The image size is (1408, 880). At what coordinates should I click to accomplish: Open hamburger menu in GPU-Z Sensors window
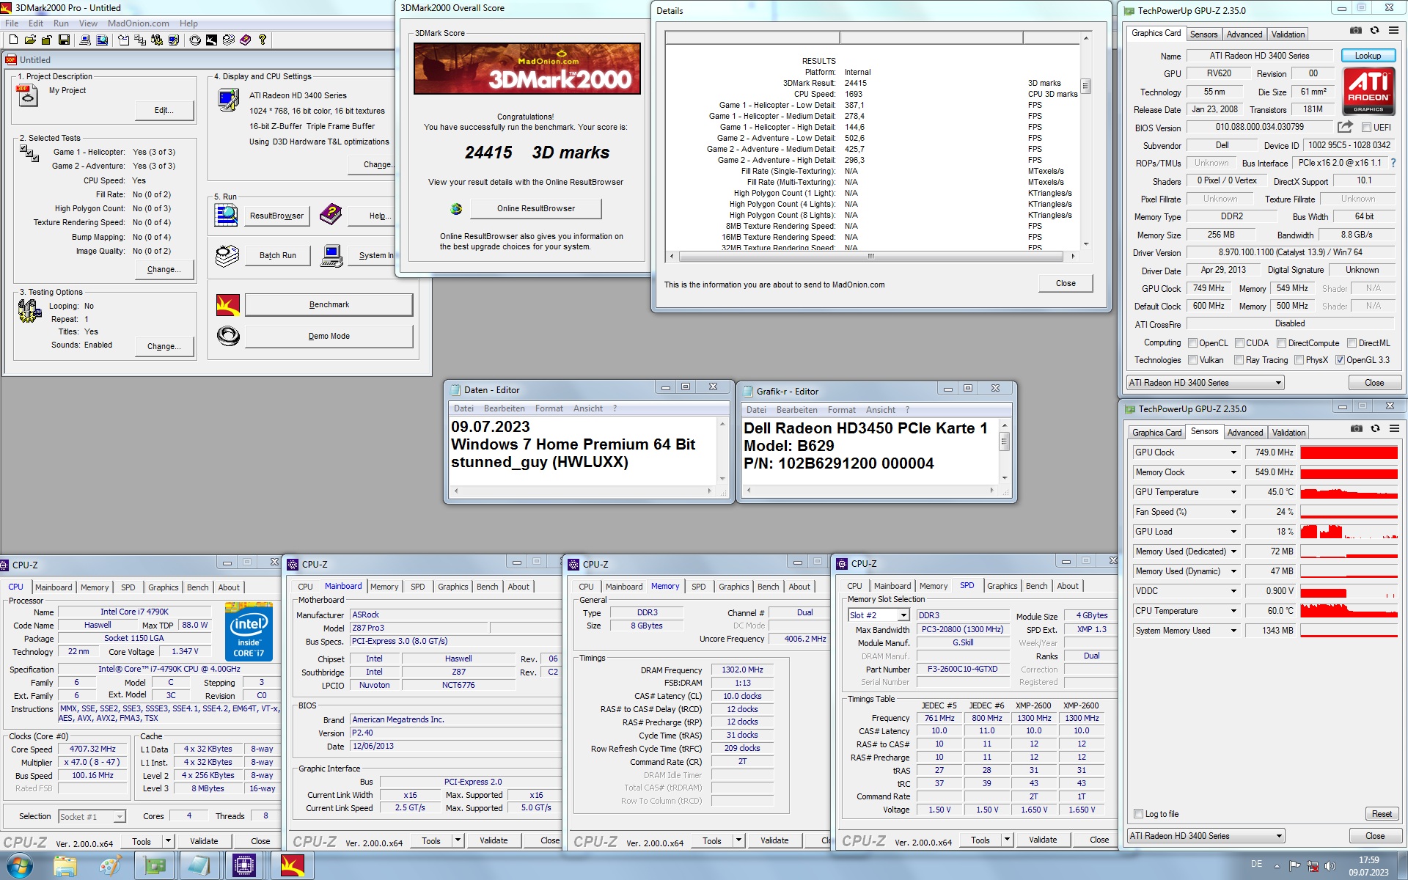click(1394, 428)
